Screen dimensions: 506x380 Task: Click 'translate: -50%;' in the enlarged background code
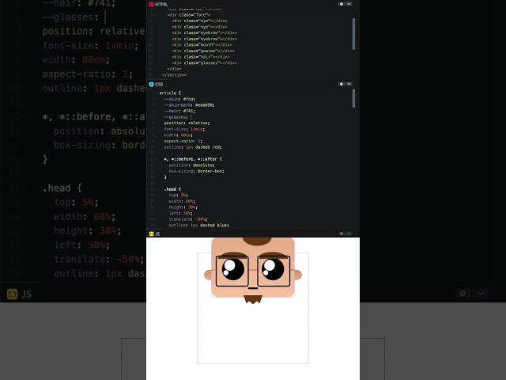(99, 259)
